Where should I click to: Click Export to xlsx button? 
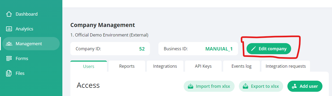click(x=261, y=86)
